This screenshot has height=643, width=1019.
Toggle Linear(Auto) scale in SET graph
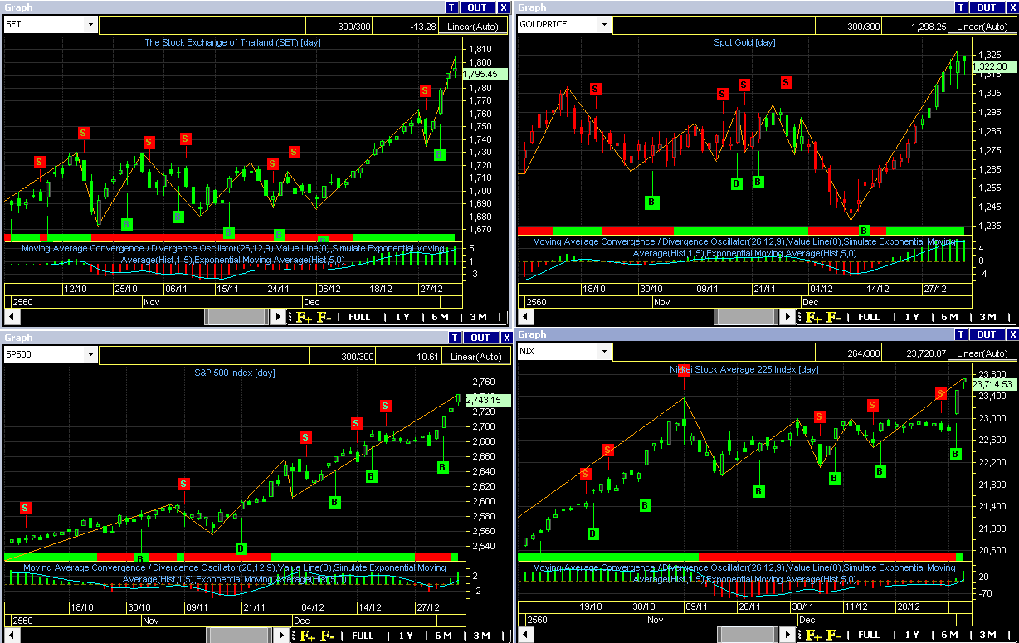[x=472, y=26]
